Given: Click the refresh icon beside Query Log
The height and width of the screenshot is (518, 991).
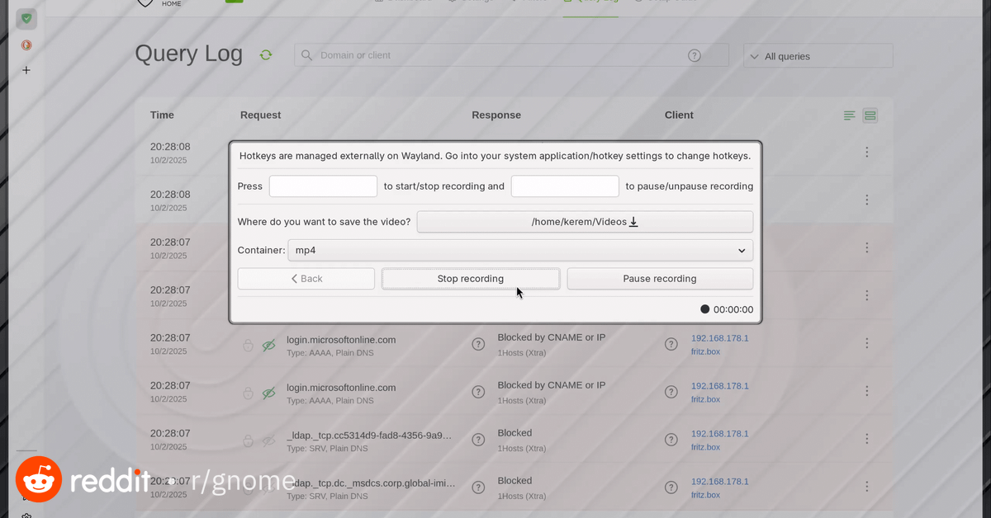Looking at the screenshot, I should click(x=266, y=55).
